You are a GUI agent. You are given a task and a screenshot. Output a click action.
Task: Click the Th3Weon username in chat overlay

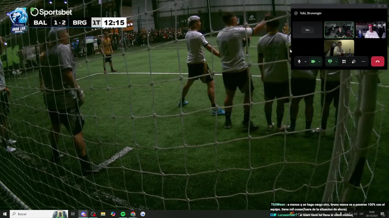278,205
